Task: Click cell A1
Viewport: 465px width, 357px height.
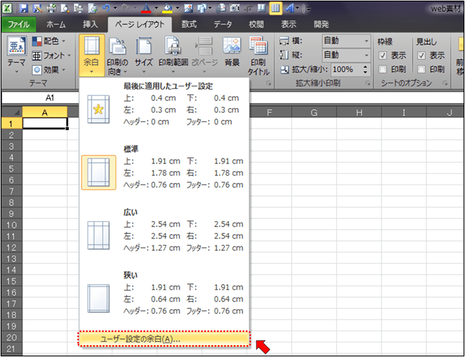Action: 45,124
